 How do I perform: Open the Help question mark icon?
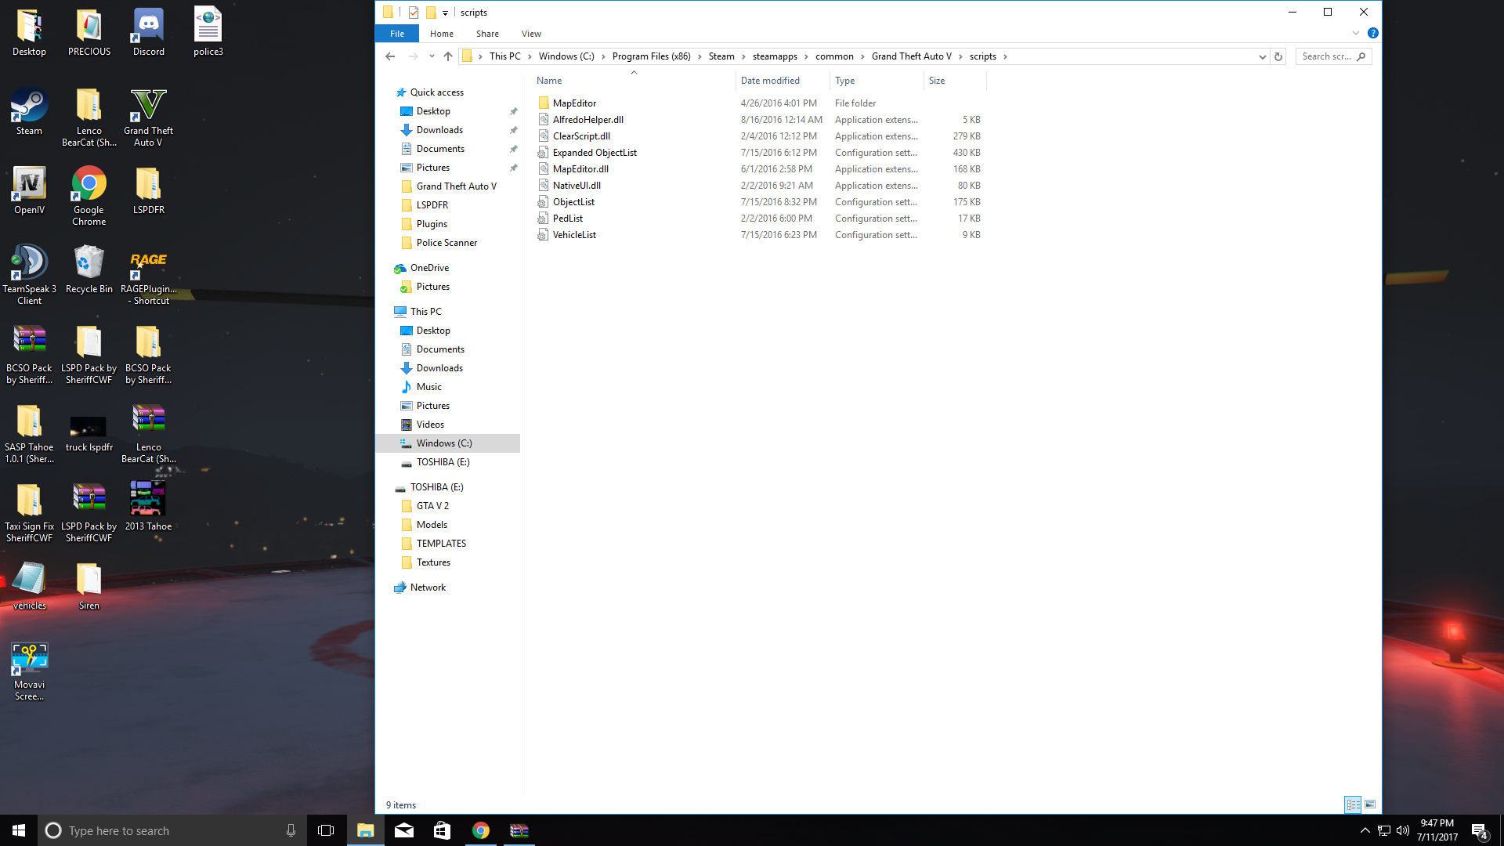tap(1372, 34)
